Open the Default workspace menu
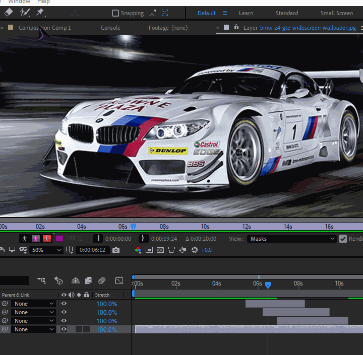 225,13
